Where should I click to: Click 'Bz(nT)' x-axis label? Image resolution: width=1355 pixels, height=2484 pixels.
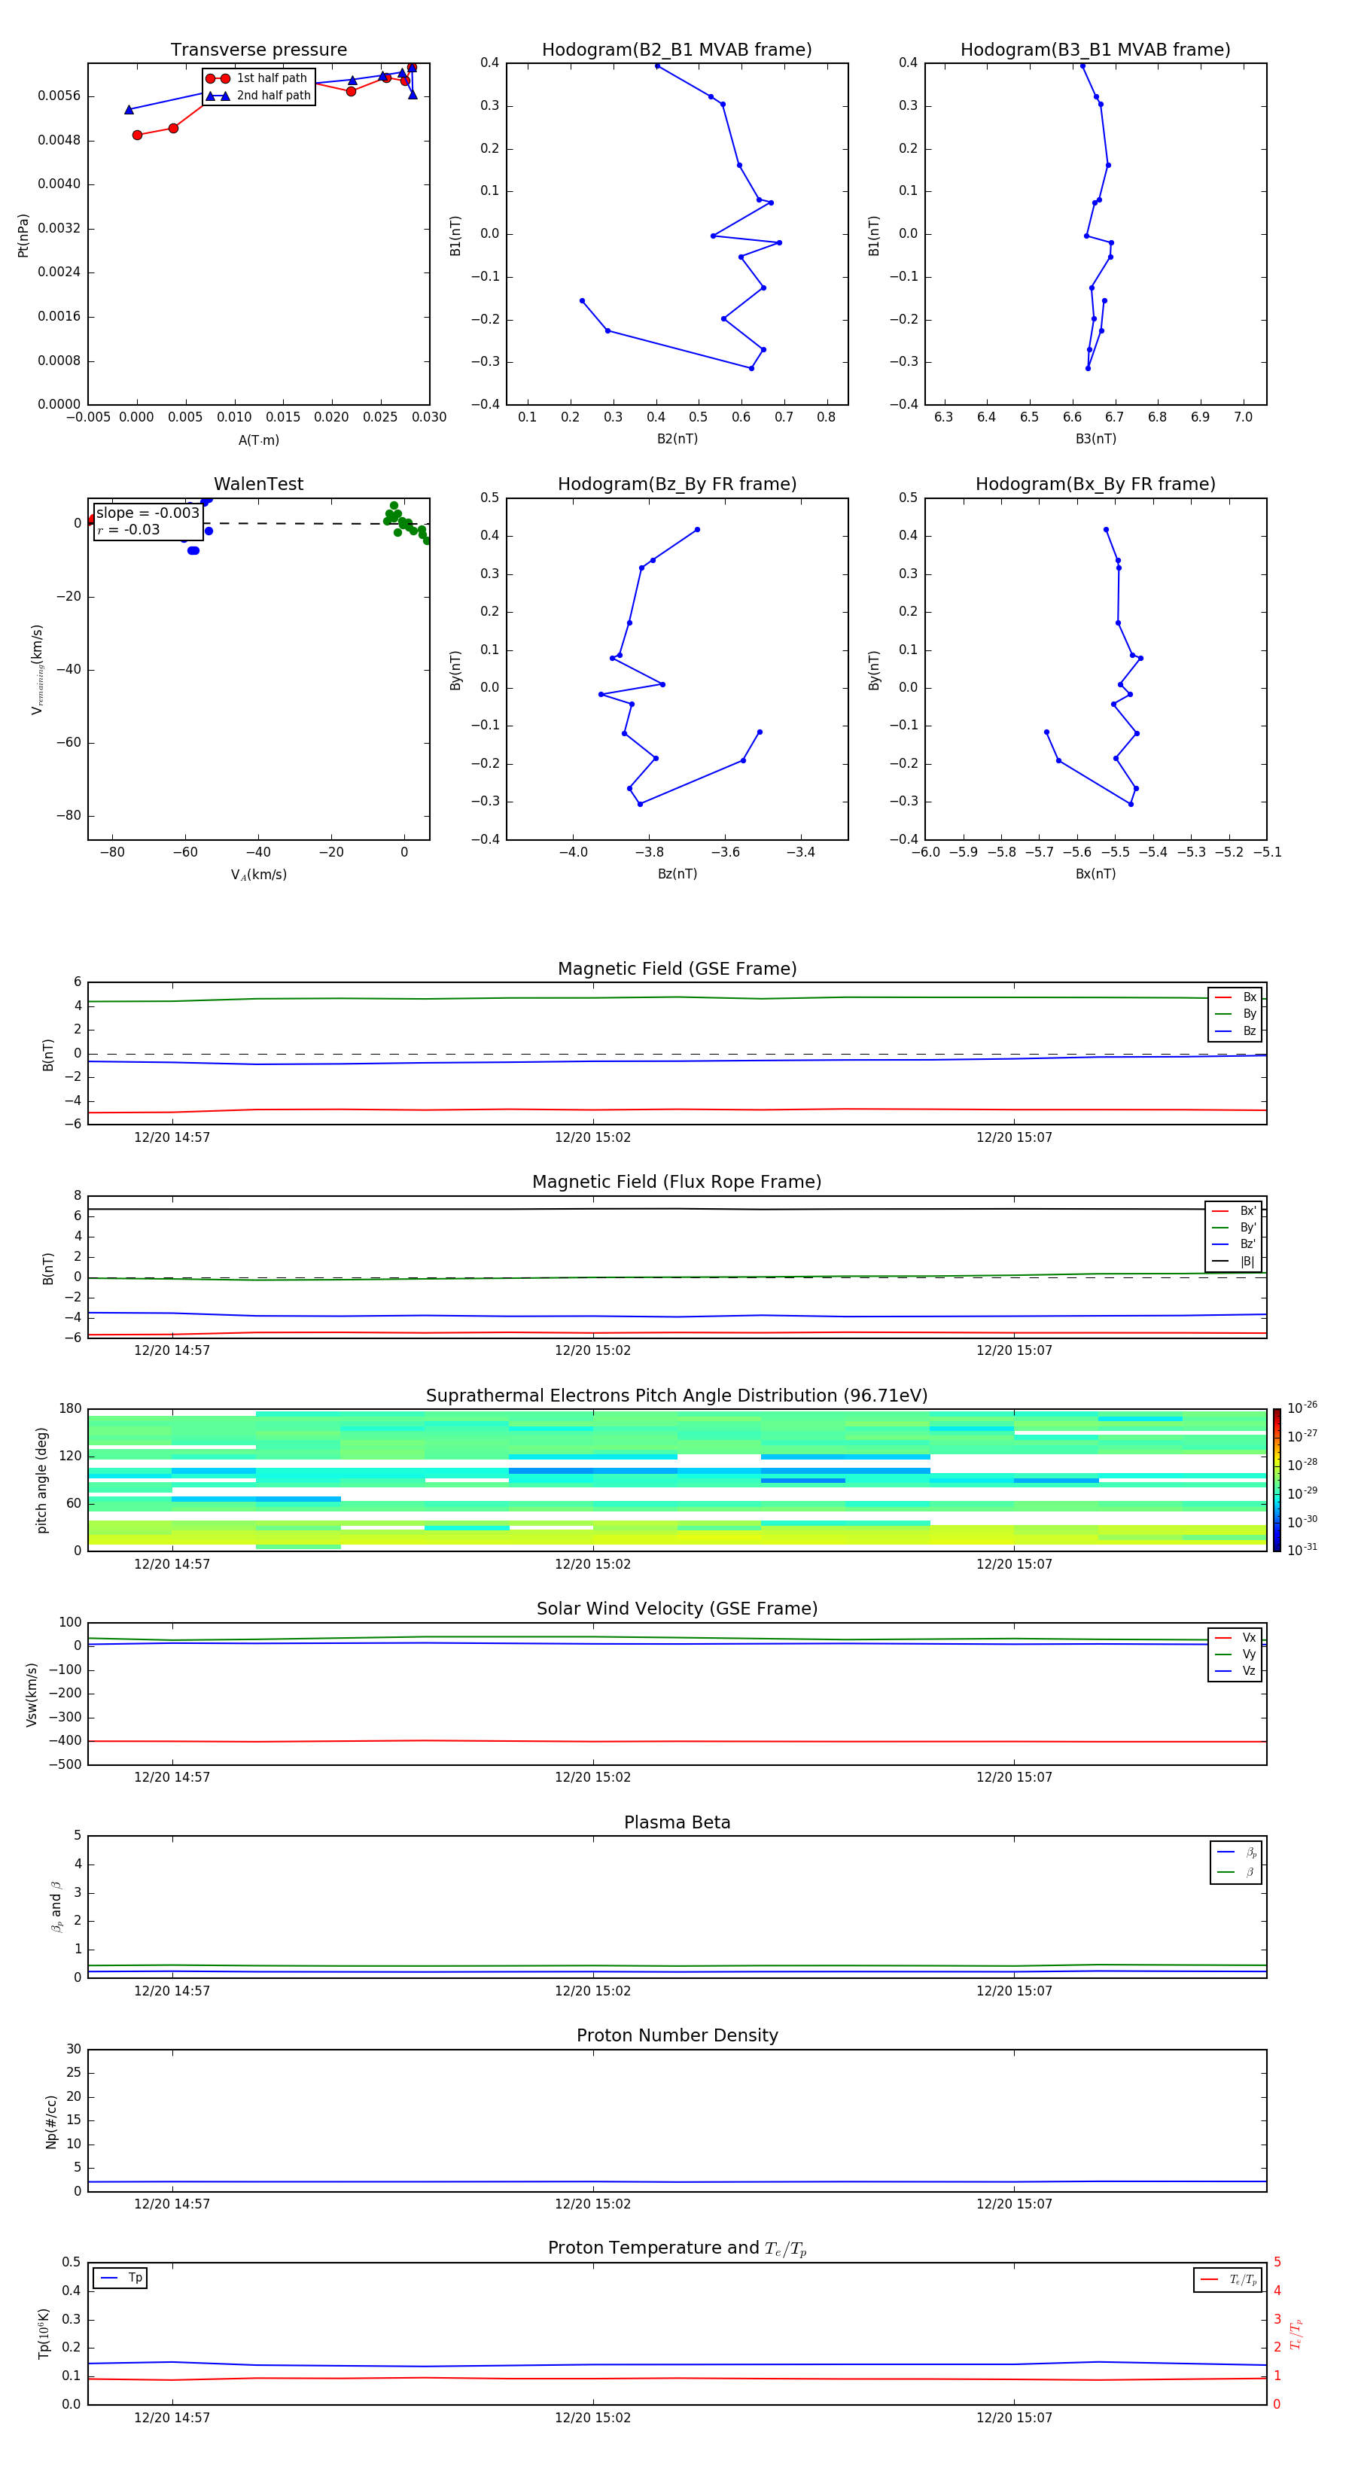[677, 874]
